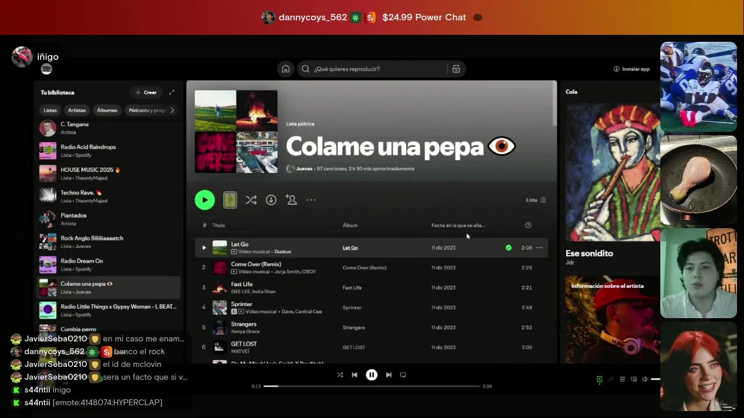Open the now playing view icon
Image resolution: width=744 pixels, height=418 pixels.
tap(599, 379)
